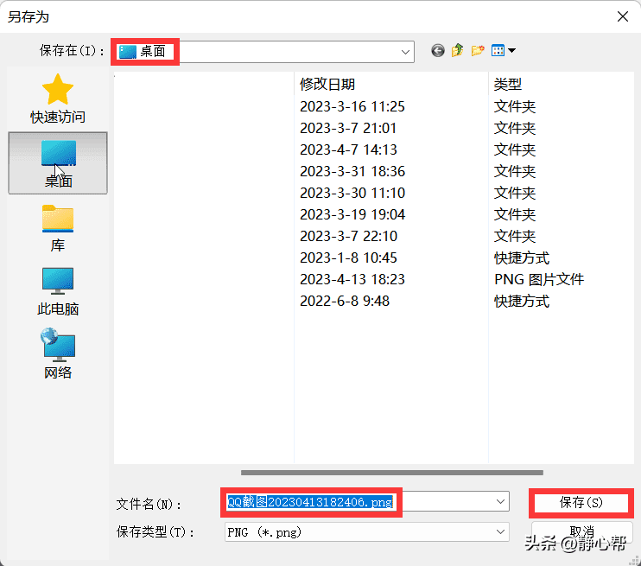
Task: Go up one folder level
Action: (458, 51)
